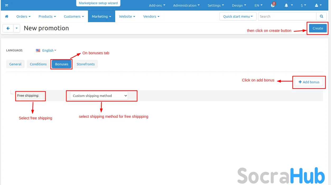The height and width of the screenshot is (185, 331).
Task: Open the Design menu
Action: pos(239,5)
